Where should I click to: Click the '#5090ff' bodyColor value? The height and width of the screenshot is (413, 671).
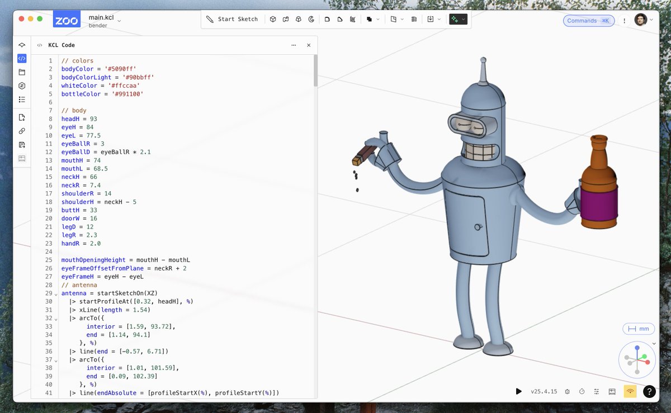tap(120, 69)
